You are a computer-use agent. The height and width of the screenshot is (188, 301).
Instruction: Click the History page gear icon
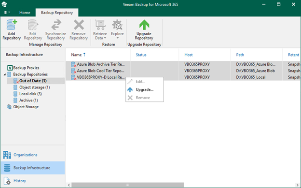coord(7,181)
